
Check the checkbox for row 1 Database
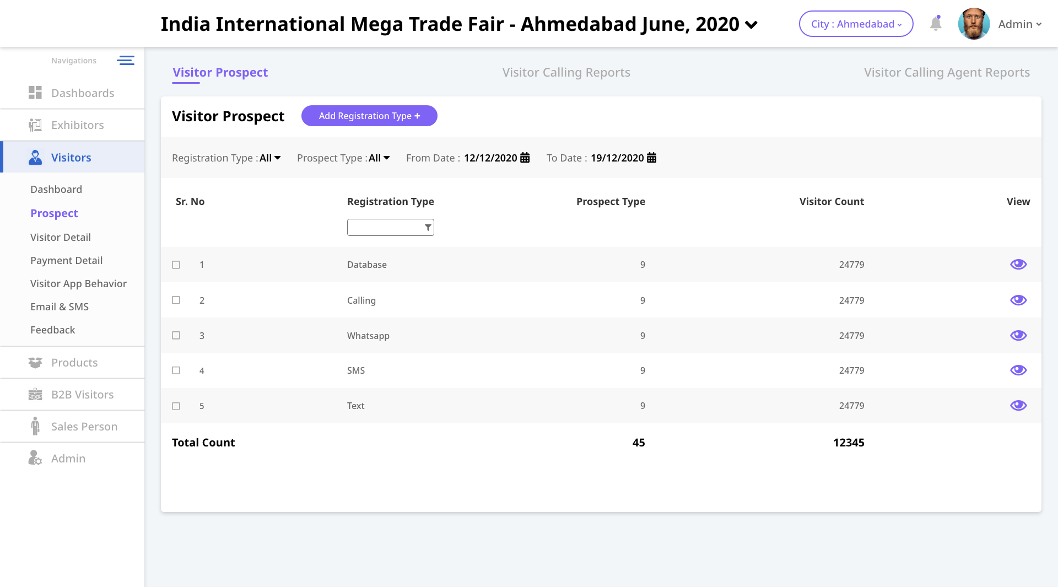click(x=176, y=265)
